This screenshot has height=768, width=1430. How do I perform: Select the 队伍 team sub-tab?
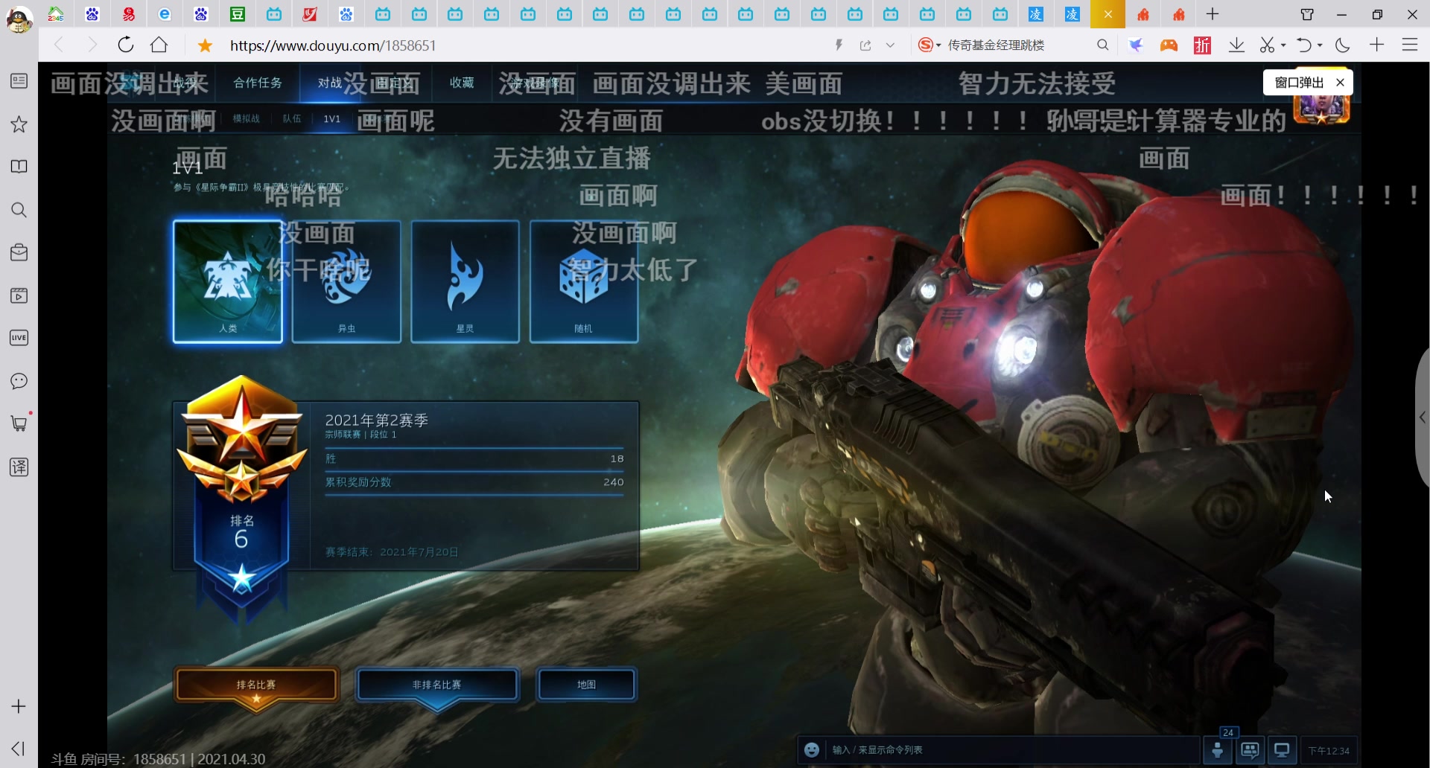[292, 118]
